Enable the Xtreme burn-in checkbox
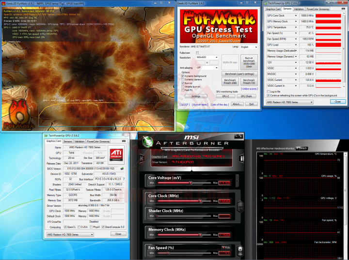The width and height of the screenshot is (349, 260). click(x=183, y=87)
